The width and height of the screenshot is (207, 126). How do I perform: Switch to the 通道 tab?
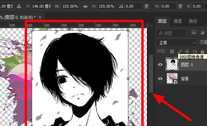tap(177, 21)
